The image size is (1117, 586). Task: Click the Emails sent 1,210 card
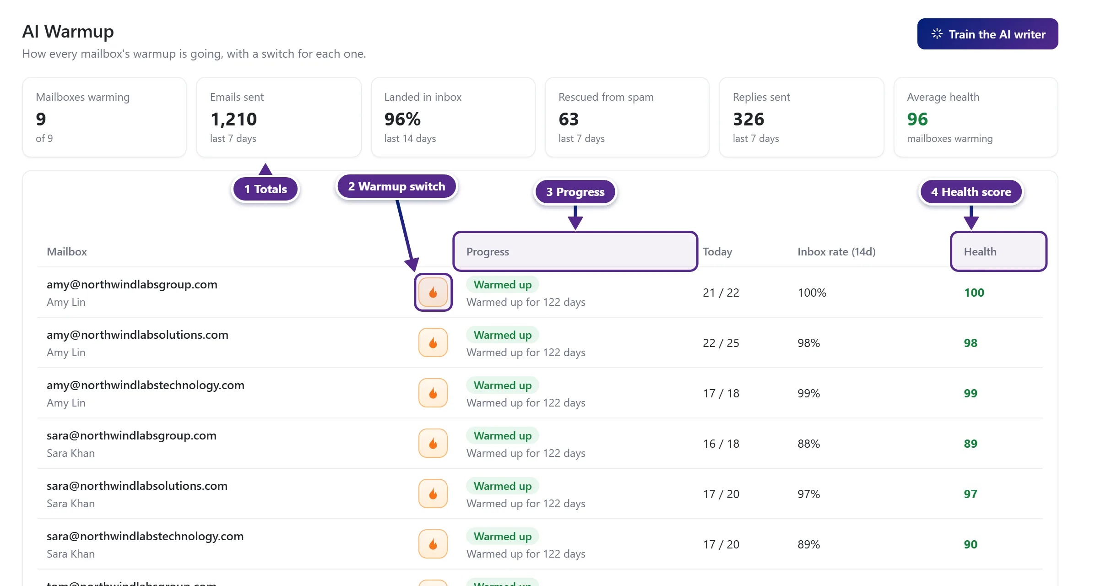pyautogui.click(x=278, y=117)
